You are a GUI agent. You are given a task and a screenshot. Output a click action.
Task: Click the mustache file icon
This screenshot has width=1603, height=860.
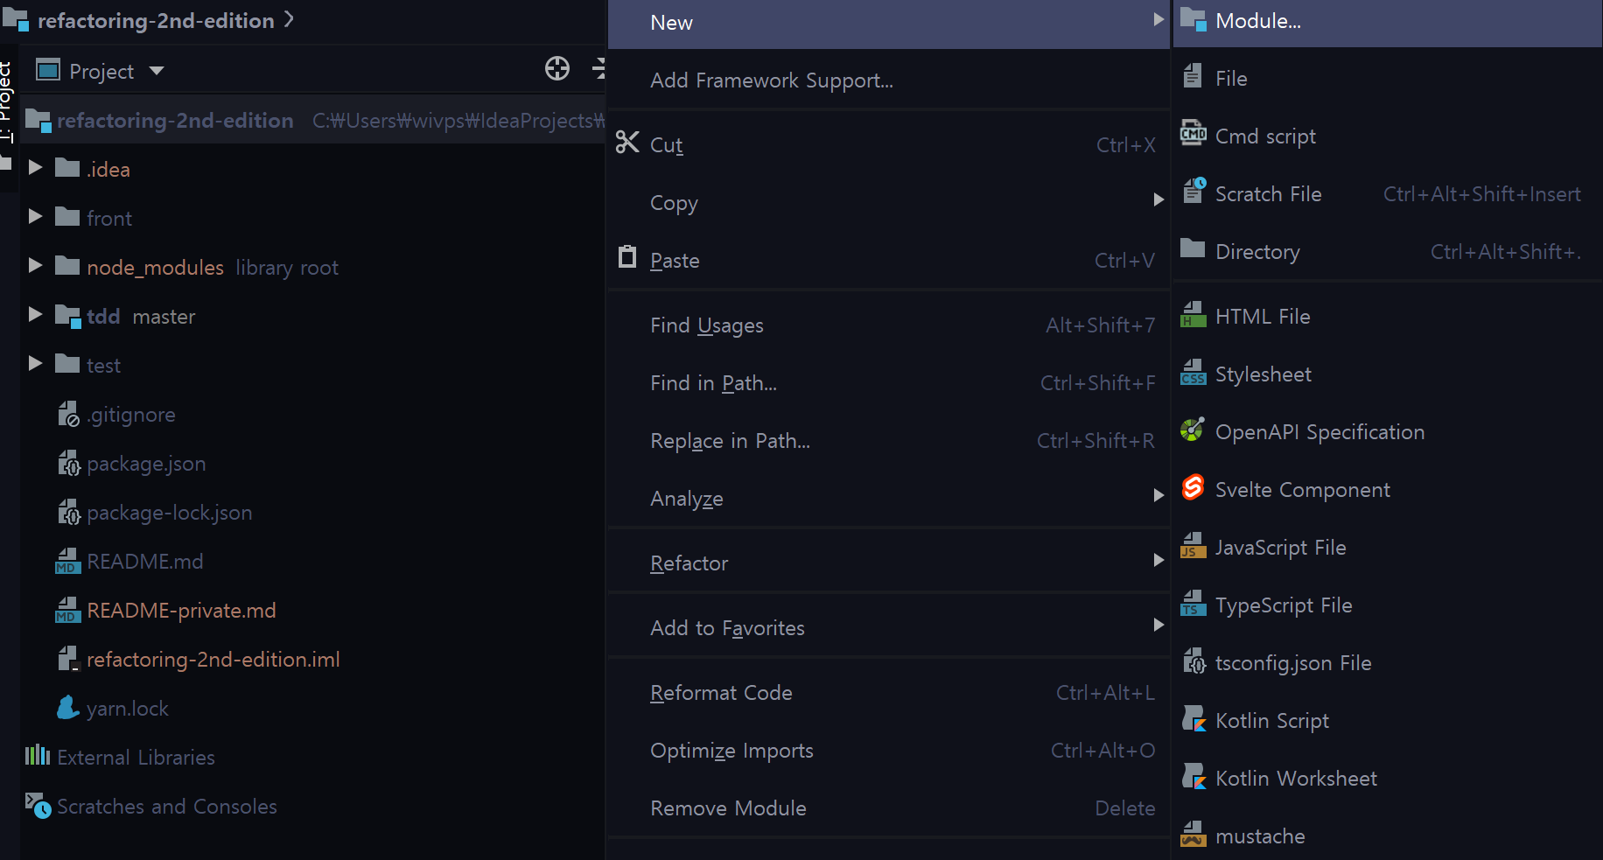(1193, 834)
